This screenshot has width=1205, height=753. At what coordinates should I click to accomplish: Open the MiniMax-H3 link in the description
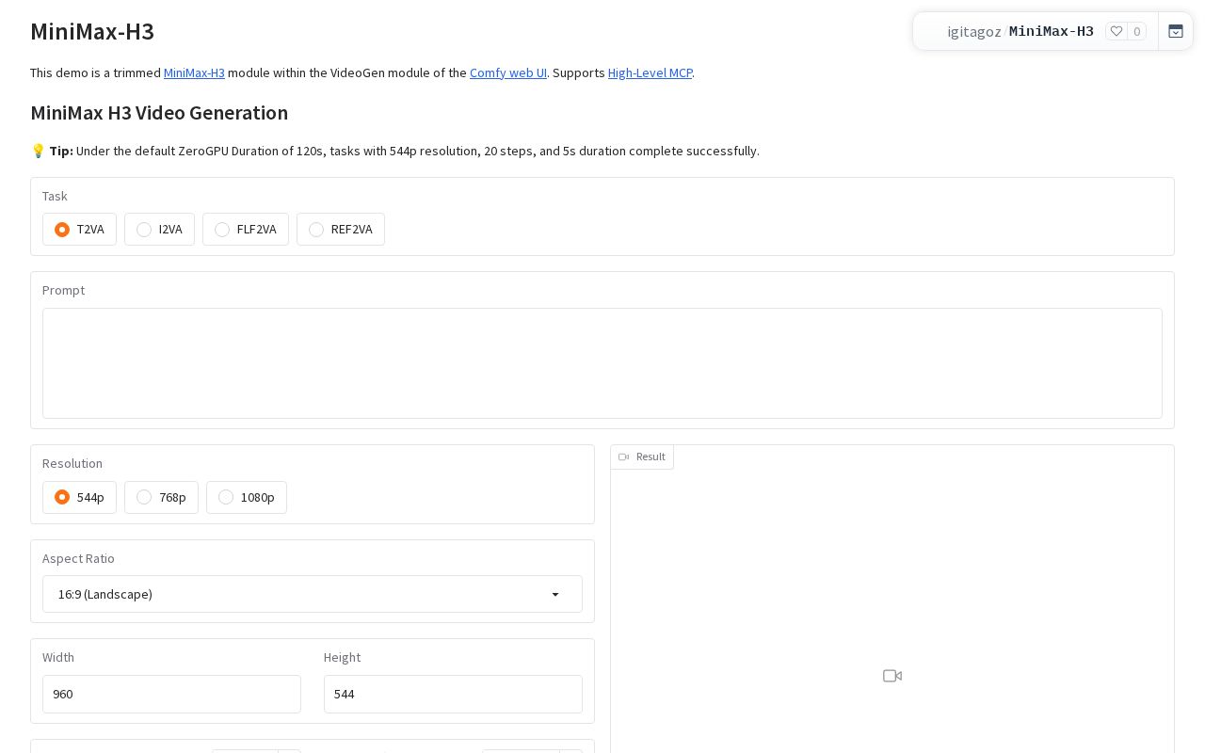click(x=194, y=72)
